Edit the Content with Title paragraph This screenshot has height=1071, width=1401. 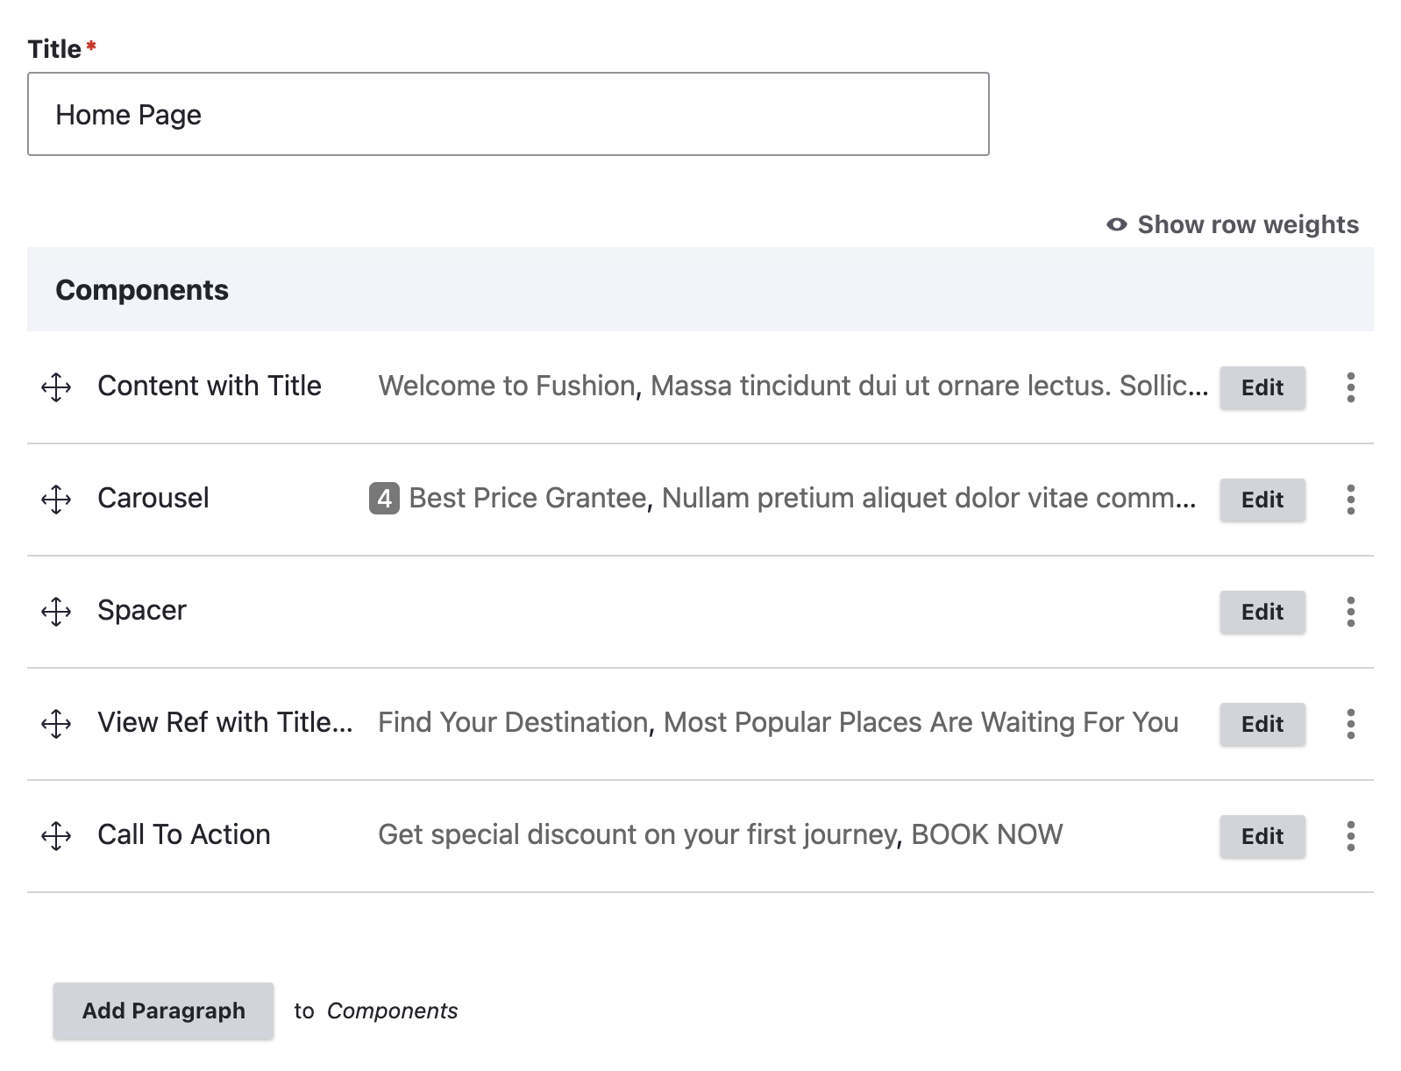coord(1262,387)
